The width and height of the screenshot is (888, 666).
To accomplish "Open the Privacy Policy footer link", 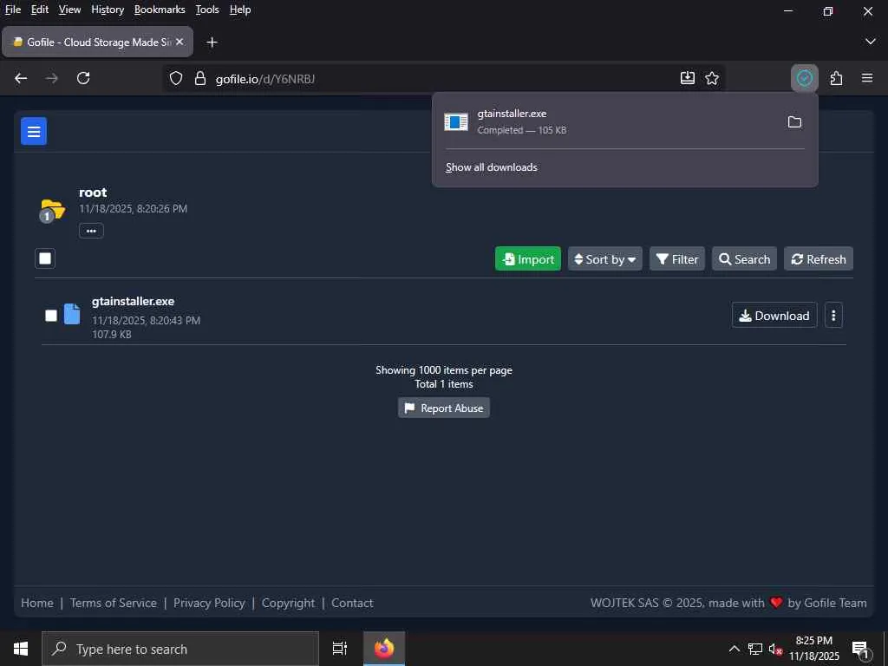I will pos(209,603).
